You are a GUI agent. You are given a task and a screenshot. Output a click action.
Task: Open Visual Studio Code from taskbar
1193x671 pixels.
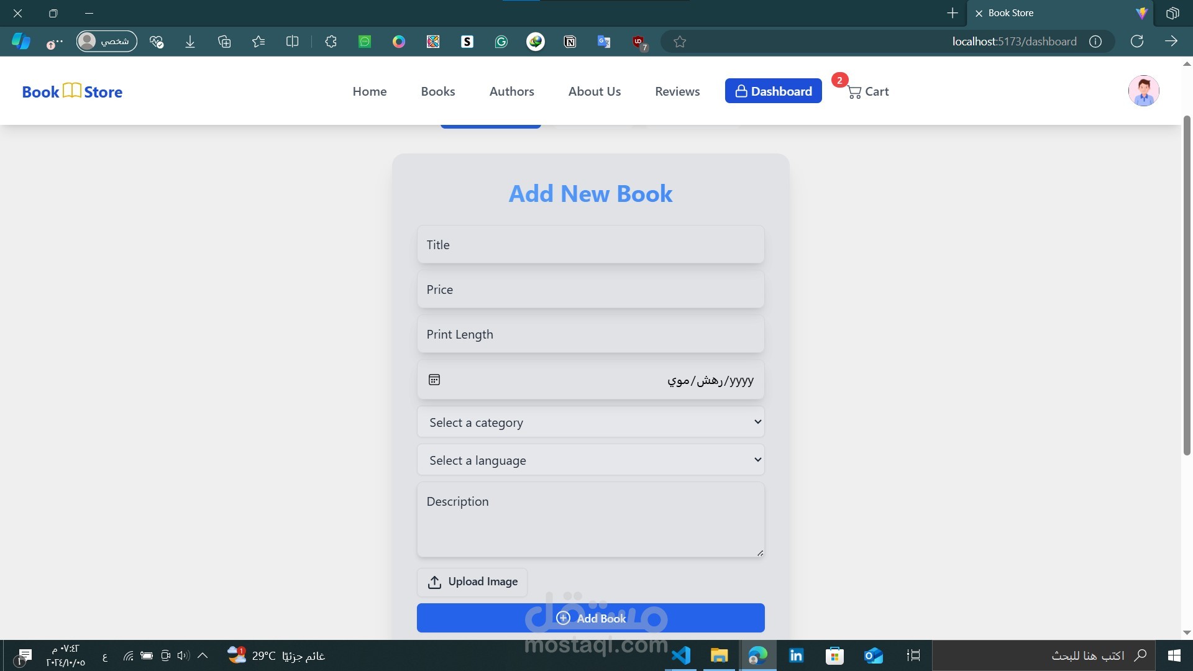point(681,655)
